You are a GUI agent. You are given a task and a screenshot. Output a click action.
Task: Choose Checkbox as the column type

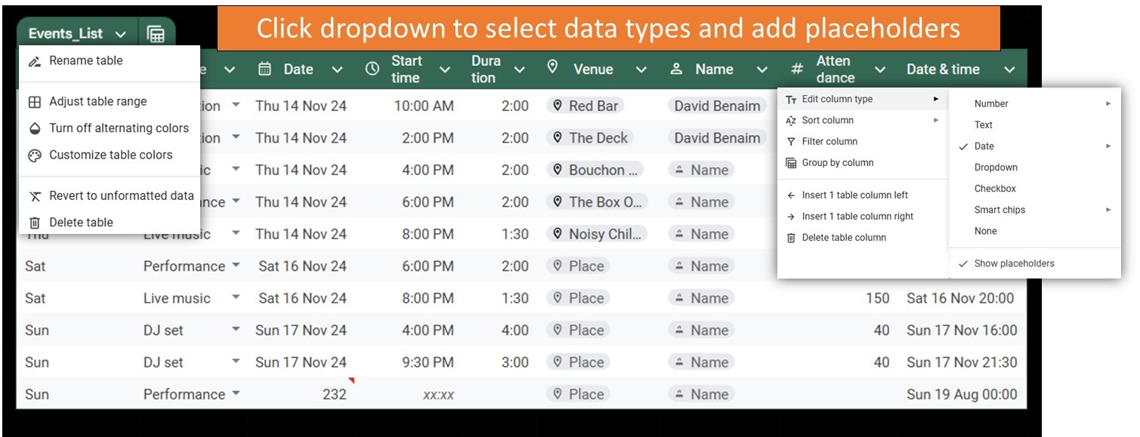[x=994, y=189]
